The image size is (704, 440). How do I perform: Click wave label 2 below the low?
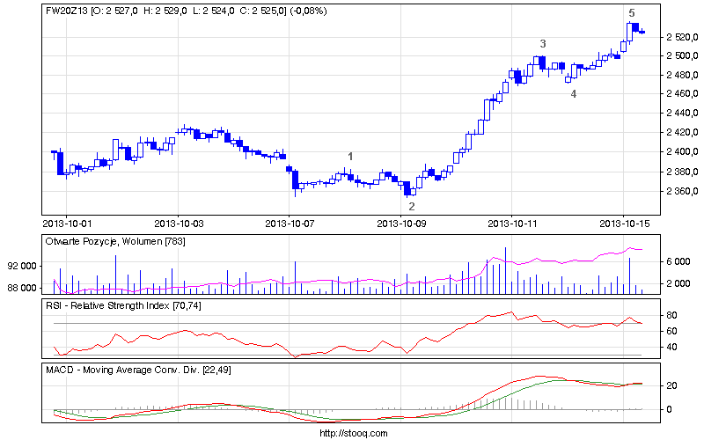coord(412,207)
